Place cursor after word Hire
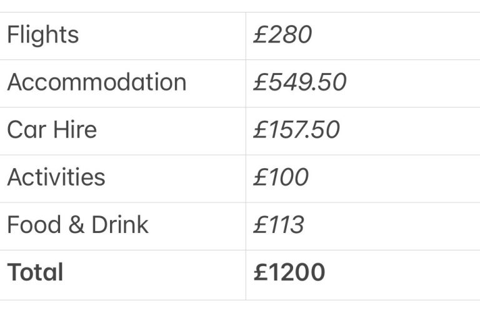The height and width of the screenshot is (318, 480). tap(97, 129)
